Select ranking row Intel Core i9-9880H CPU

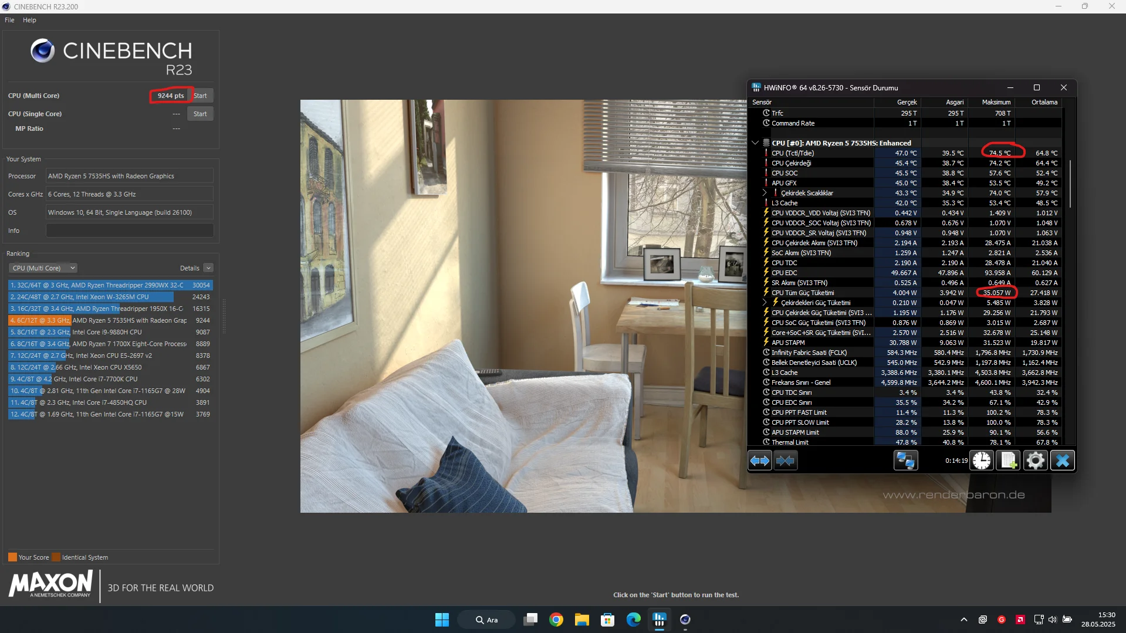[x=110, y=332]
